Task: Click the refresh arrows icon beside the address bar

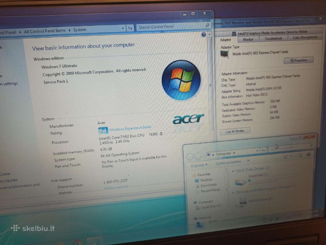Action: (130, 28)
